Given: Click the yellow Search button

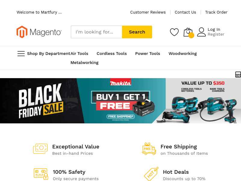Looking at the screenshot, I should [137, 32].
